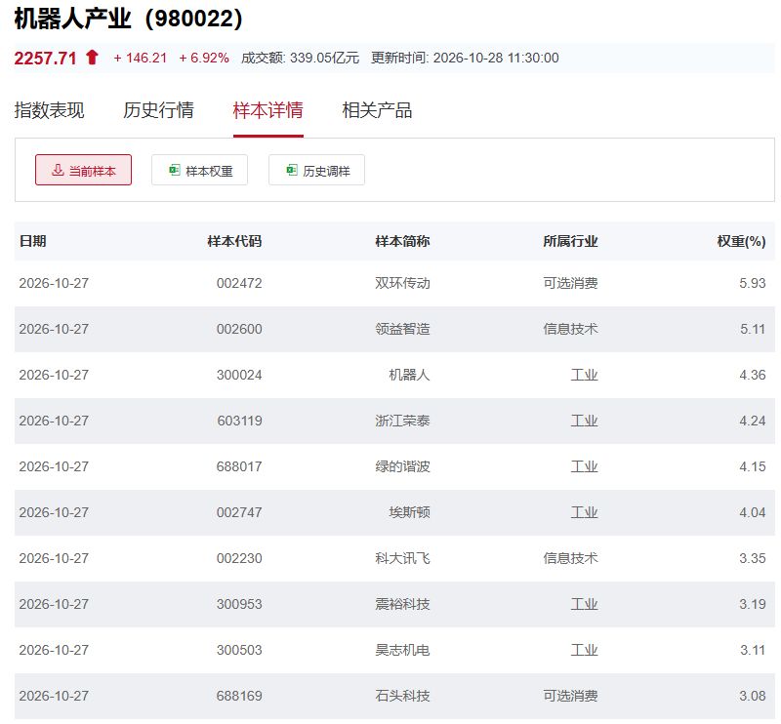Download the 样本权重 Excel file
Screen dimensions: 781x724
(200, 171)
